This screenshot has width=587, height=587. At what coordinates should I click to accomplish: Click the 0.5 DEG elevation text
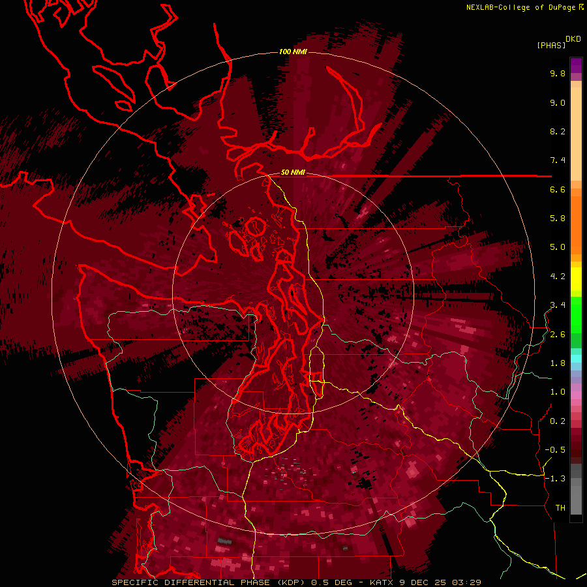coord(332,582)
